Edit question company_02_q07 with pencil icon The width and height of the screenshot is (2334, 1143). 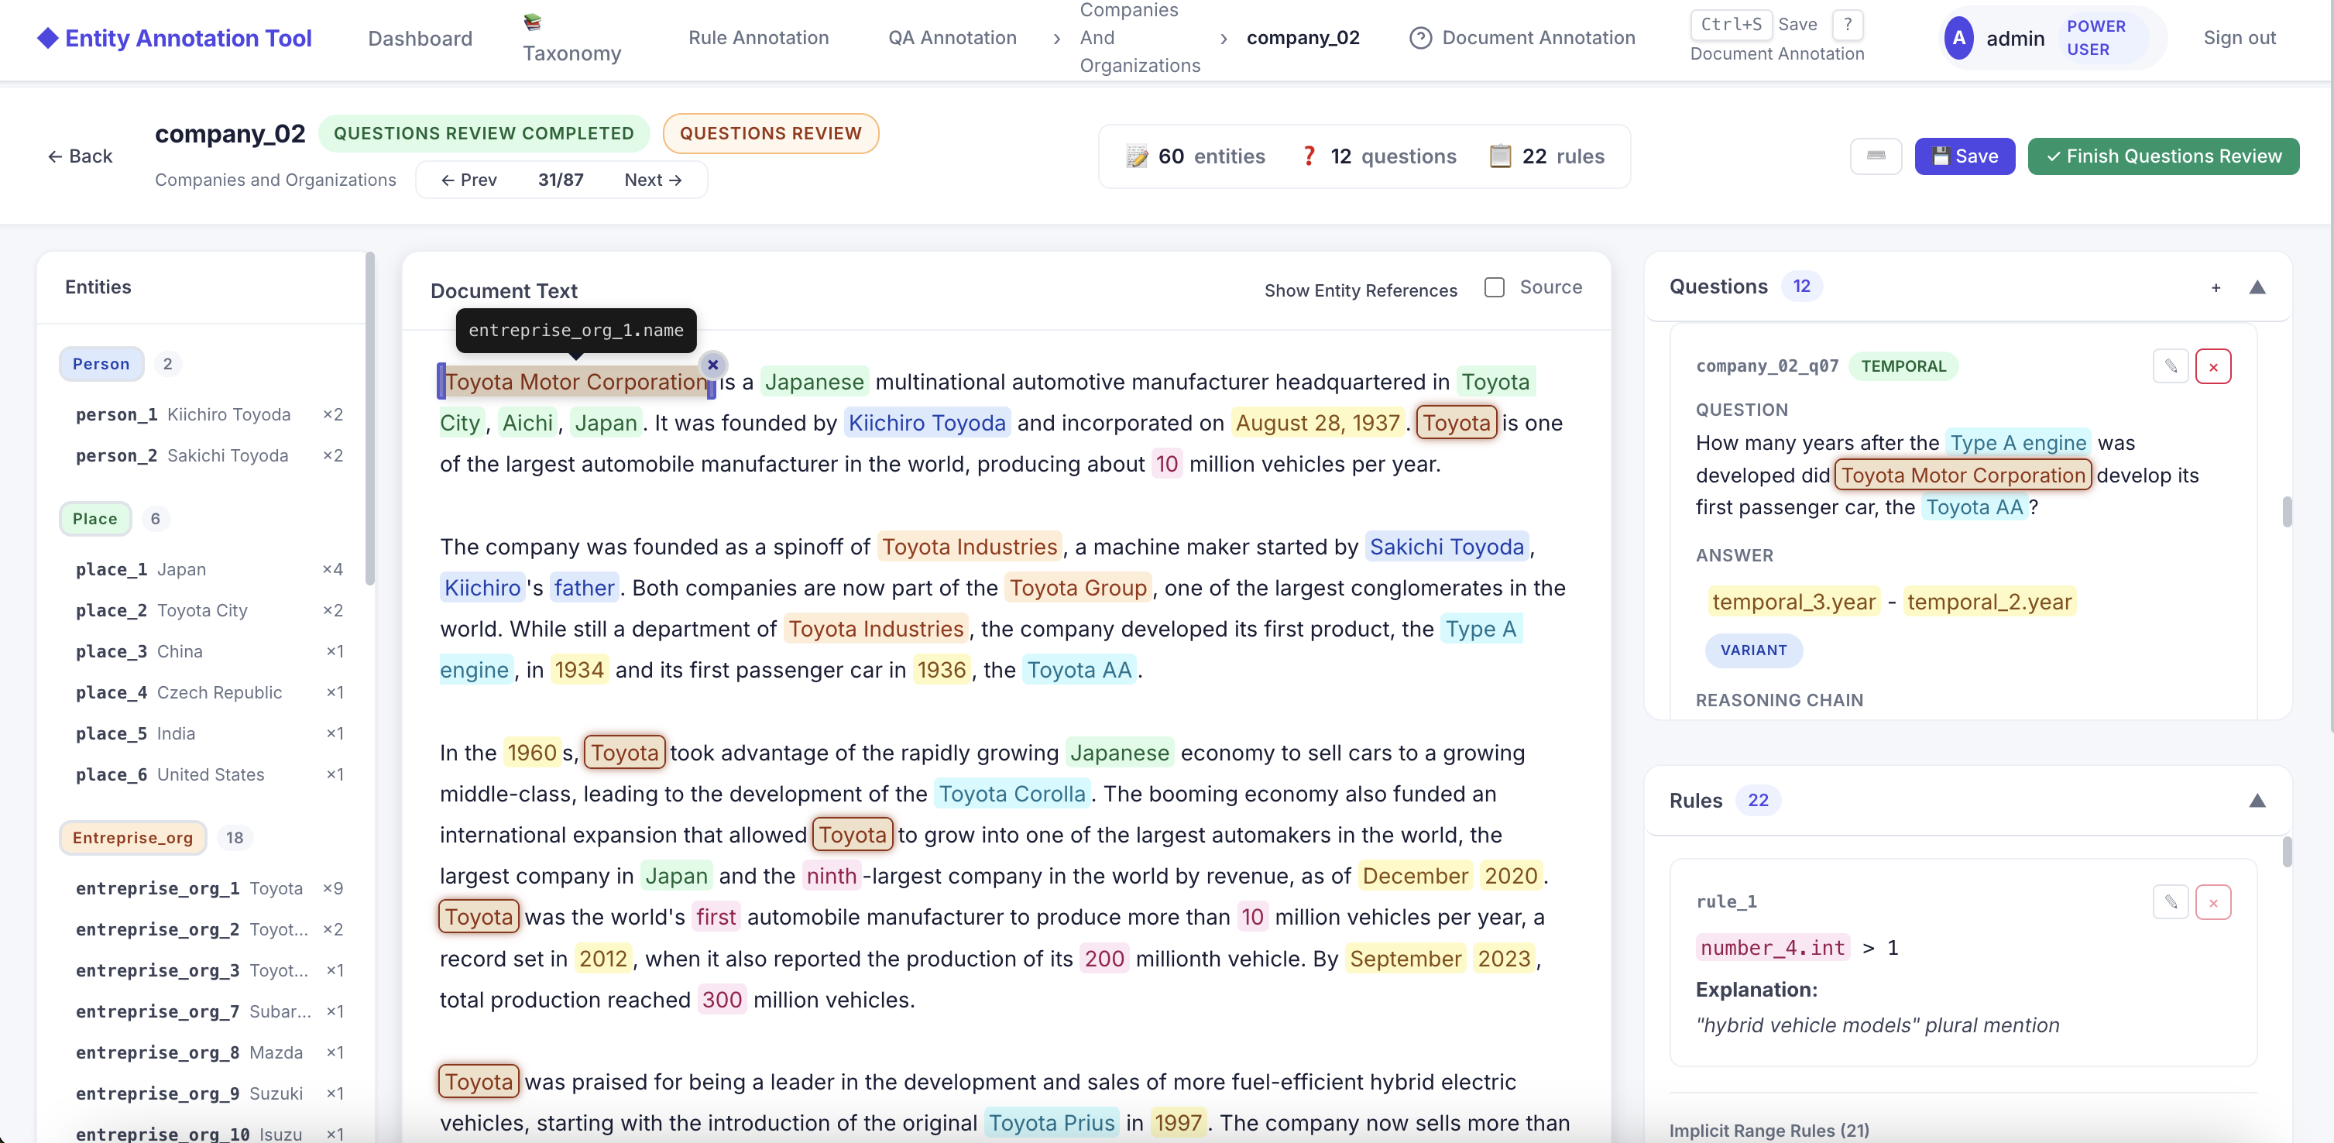2170,367
